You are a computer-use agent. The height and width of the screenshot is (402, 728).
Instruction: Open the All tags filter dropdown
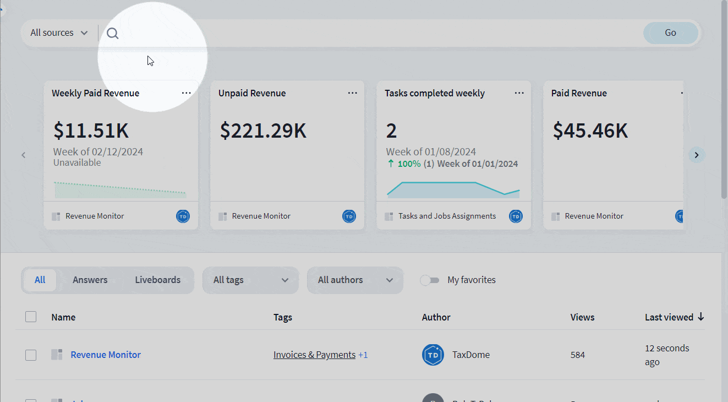pos(250,280)
